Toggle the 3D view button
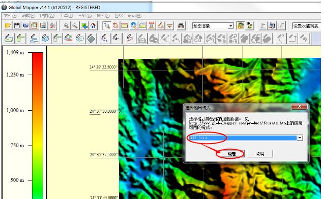The width and height of the screenshot is (324, 199). point(249,26)
